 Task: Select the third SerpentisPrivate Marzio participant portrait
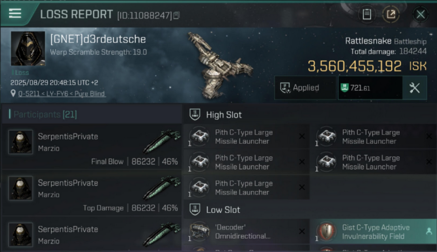point(21,235)
